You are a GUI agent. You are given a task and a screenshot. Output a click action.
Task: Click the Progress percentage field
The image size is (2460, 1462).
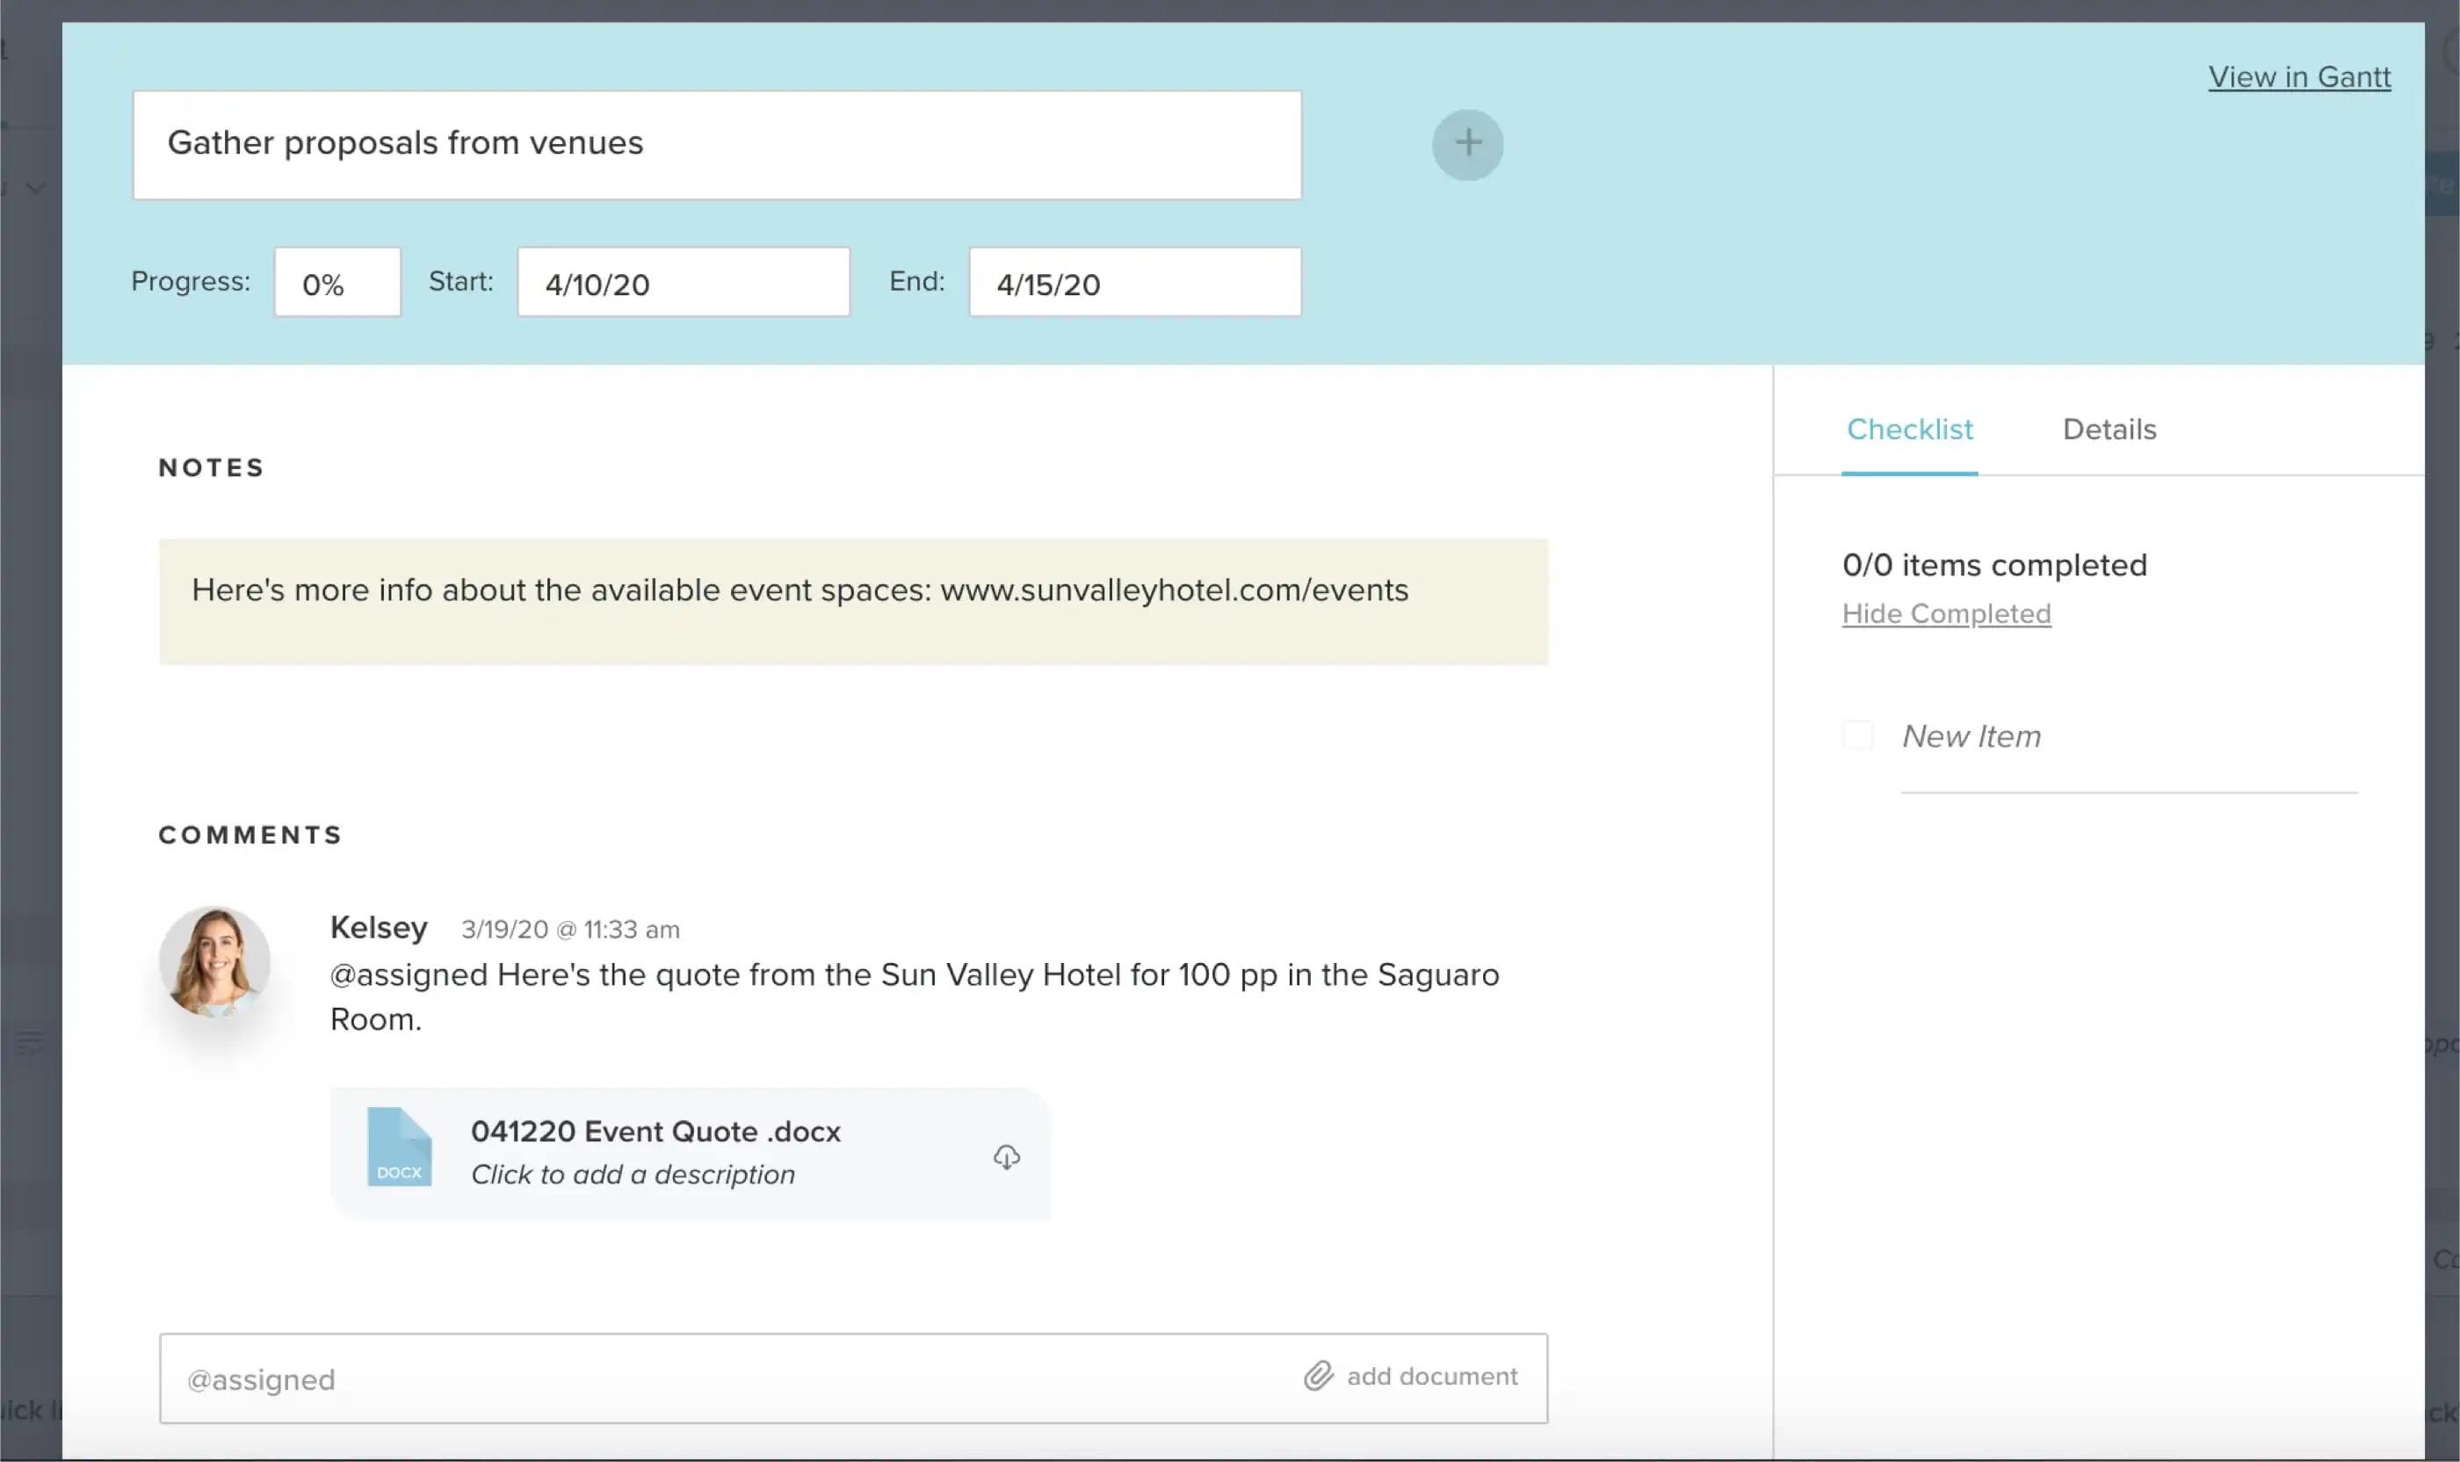(337, 283)
